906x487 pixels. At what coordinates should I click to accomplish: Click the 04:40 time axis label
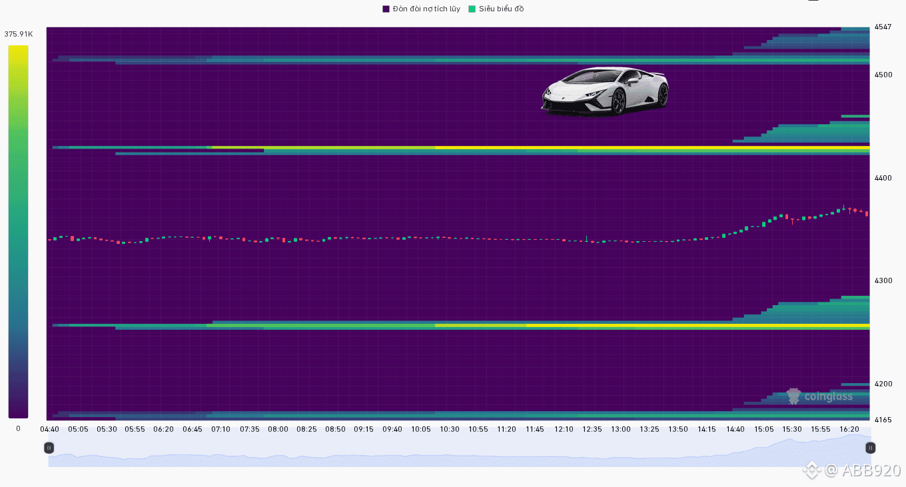click(49, 429)
